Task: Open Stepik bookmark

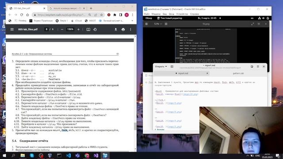Action: [62, 21]
